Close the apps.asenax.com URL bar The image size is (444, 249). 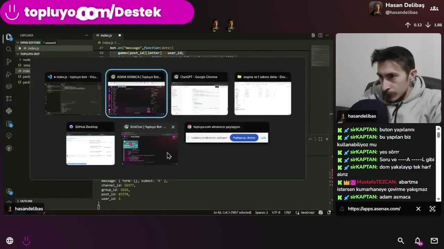click(x=418, y=209)
